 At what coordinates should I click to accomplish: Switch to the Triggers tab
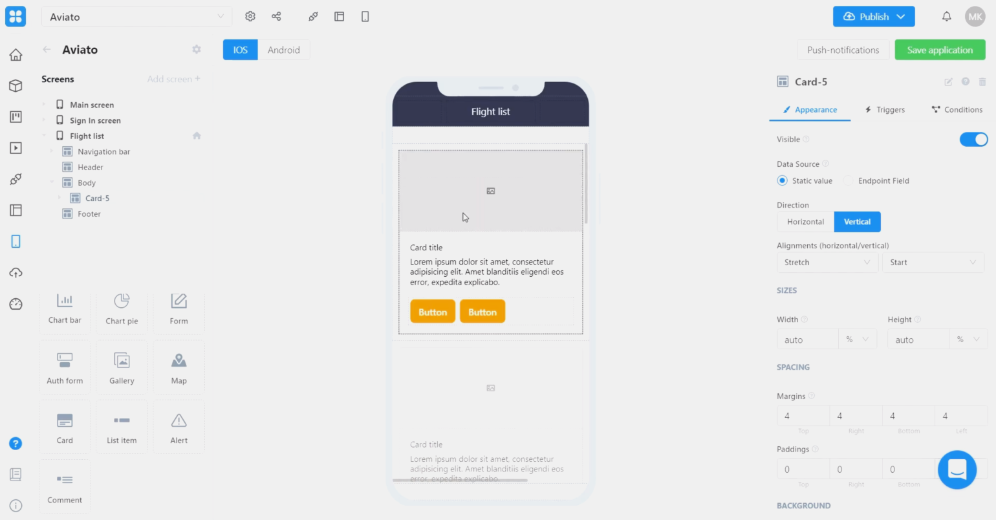point(885,110)
